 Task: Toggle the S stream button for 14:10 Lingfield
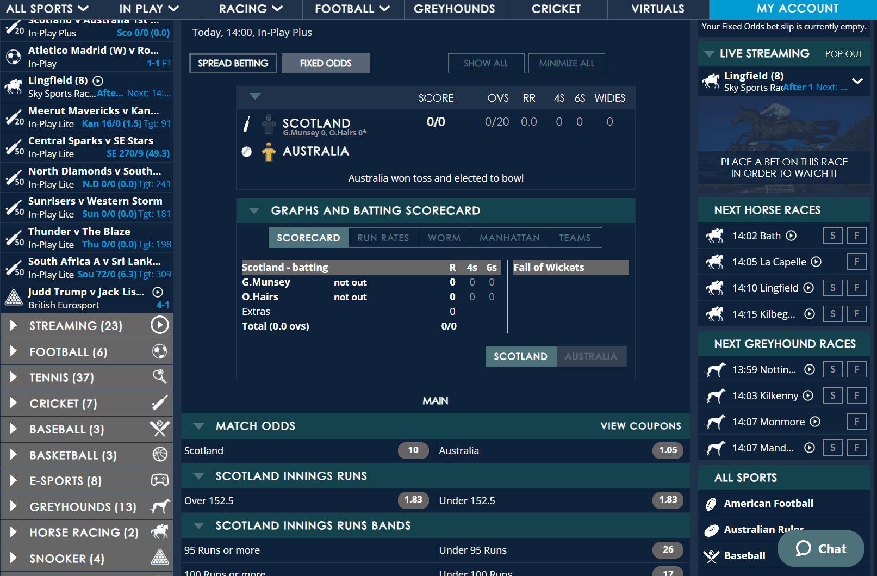pos(832,288)
